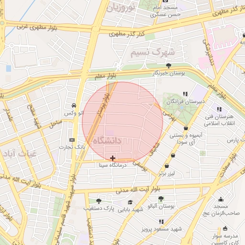Image resolution: width=245 pixels, height=245 pixels.
Task: Click the graduation cap icon at شهید بابایی
Action: (x=130, y=202)
